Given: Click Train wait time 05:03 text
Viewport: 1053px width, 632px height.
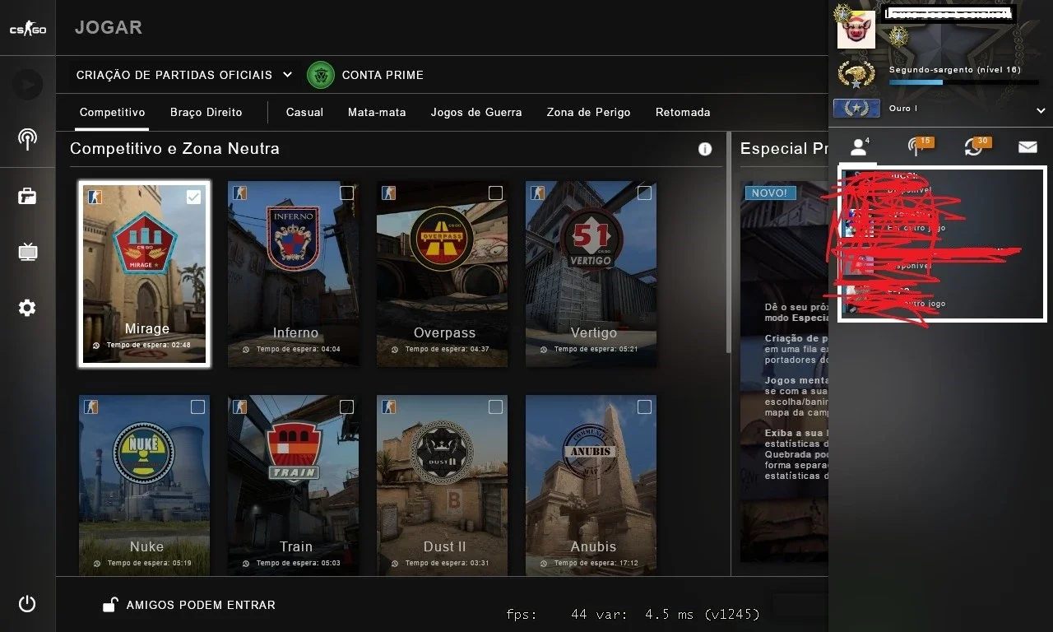Looking at the screenshot, I should (x=298, y=563).
